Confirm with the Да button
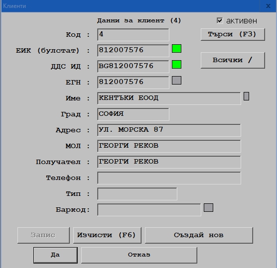The height and width of the screenshot is (268, 277). tap(55, 255)
